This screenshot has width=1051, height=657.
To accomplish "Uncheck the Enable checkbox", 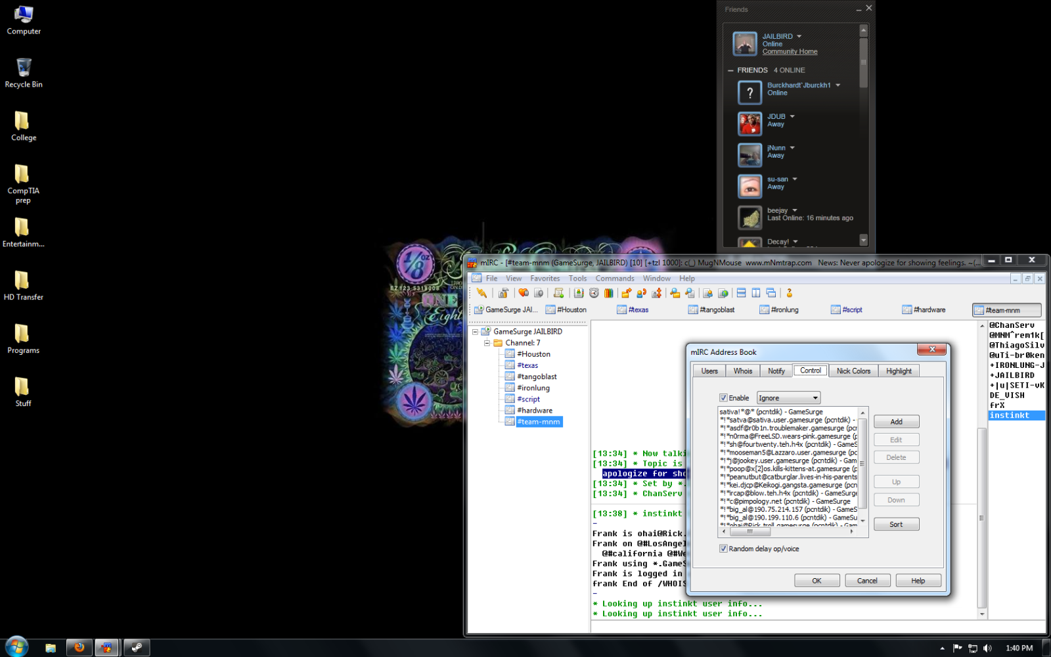I will pyautogui.click(x=723, y=398).
